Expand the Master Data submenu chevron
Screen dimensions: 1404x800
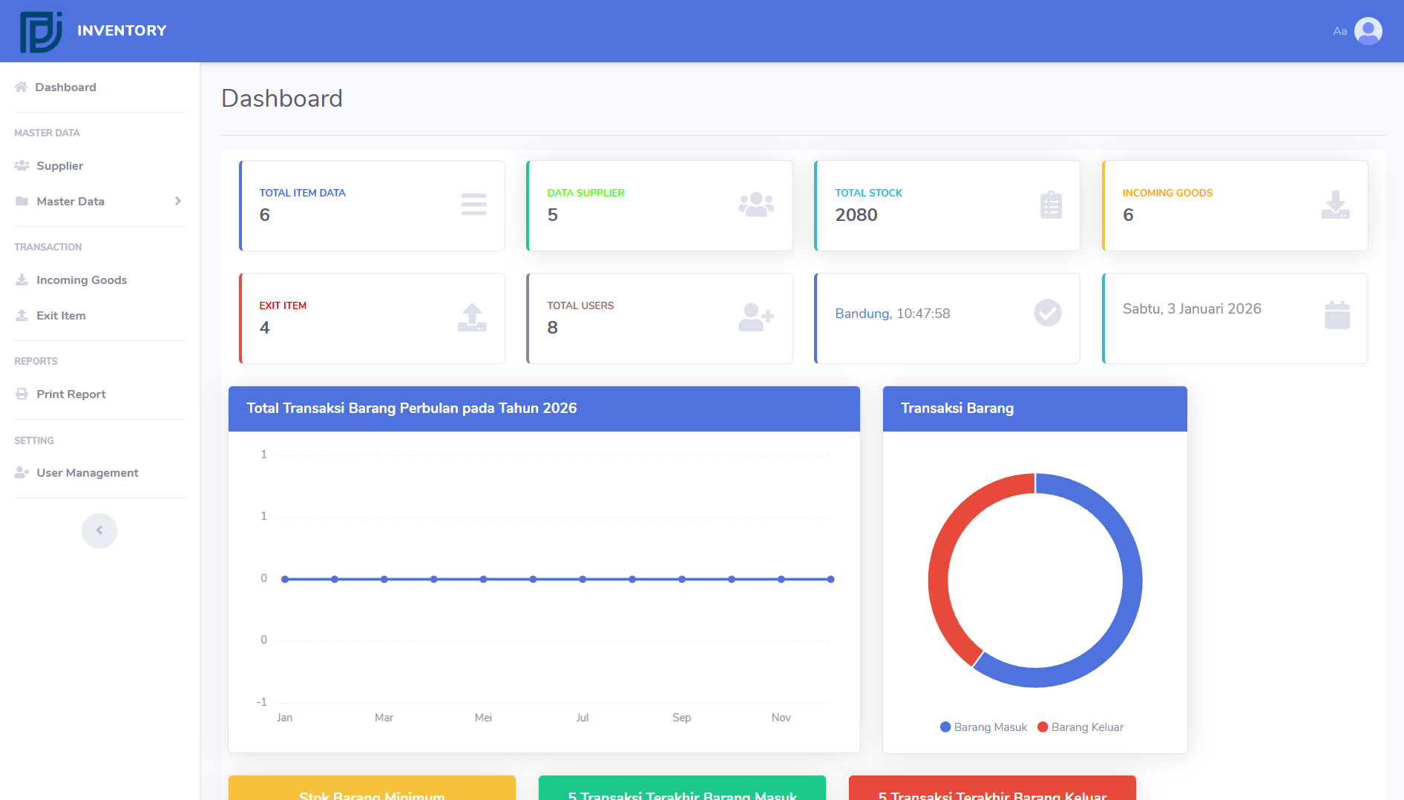[178, 201]
